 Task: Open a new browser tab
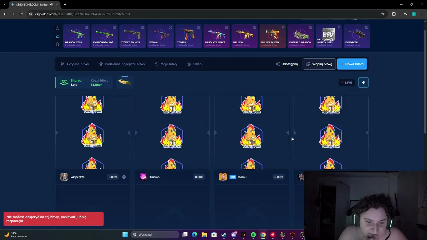tap(65, 4)
